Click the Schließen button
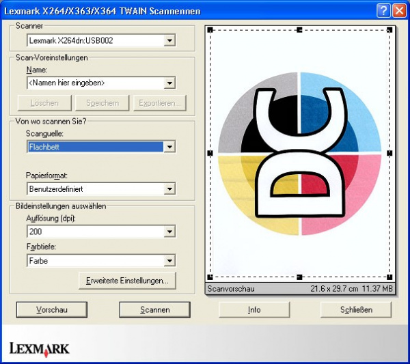Viewport: 410px width, 364px height. coord(356,309)
